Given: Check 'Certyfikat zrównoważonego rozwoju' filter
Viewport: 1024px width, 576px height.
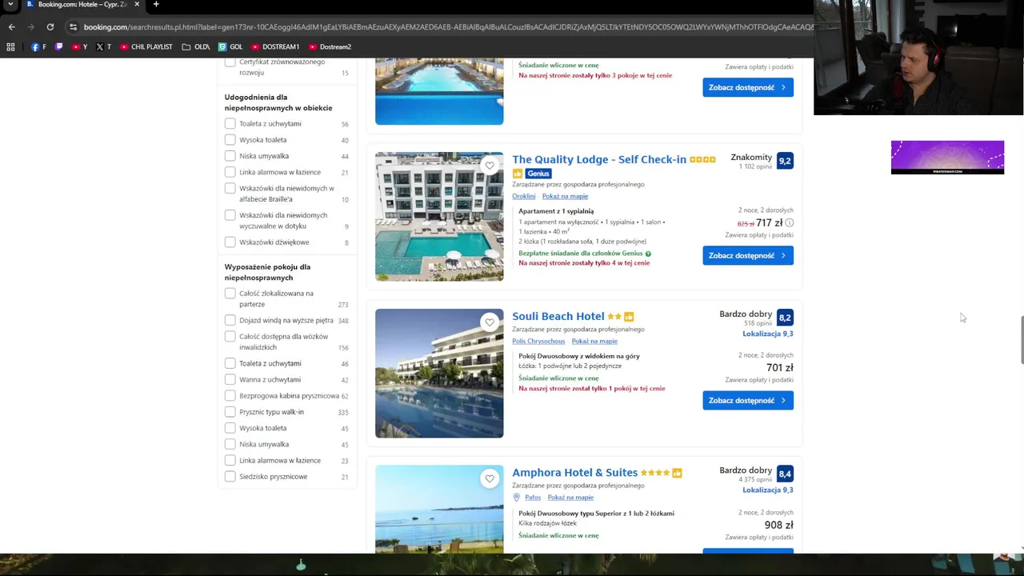Looking at the screenshot, I should [x=230, y=62].
